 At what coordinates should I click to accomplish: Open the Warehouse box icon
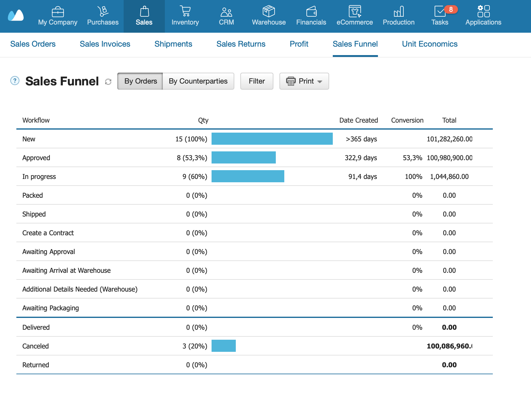tap(269, 11)
